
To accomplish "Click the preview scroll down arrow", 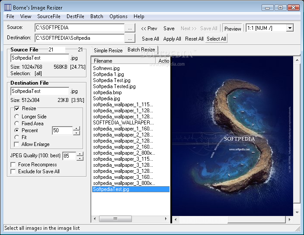I will click(x=297, y=213).
